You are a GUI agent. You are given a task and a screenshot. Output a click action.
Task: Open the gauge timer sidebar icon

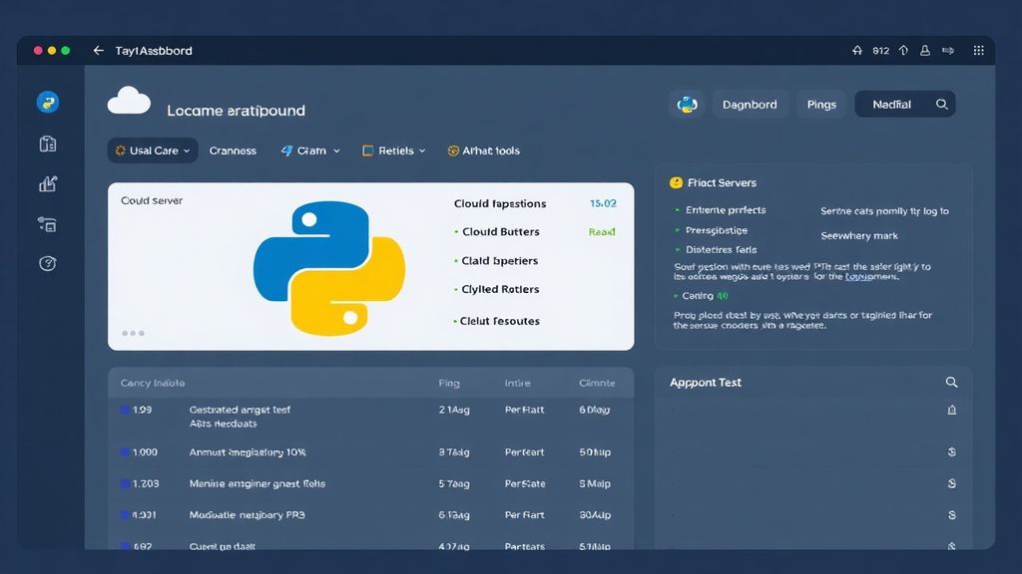[x=48, y=263]
